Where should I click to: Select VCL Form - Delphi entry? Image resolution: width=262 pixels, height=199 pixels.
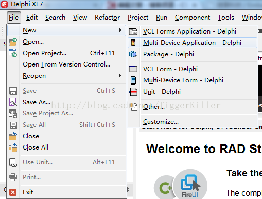click(193, 69)
